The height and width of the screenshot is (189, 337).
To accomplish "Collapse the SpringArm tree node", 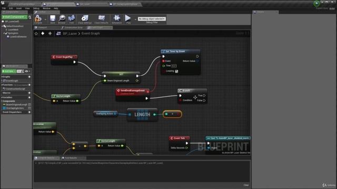I will [4, 34].
